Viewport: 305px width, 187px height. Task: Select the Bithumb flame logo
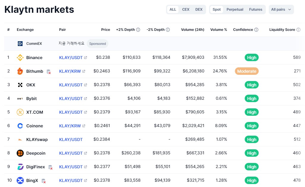20,71
